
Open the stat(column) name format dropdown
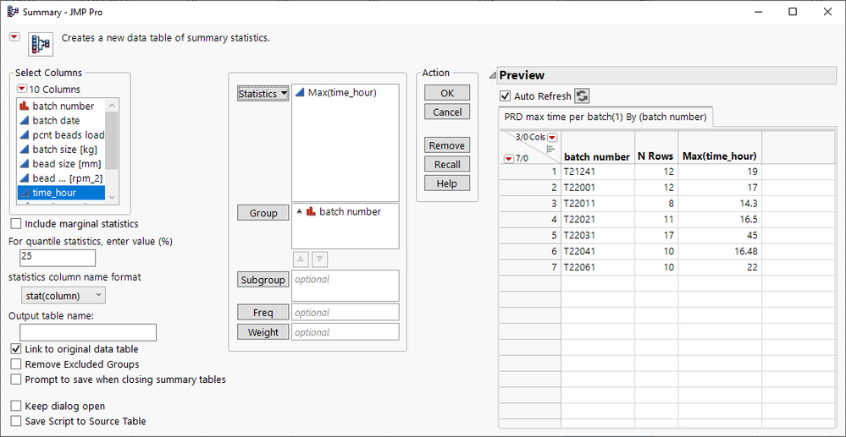(x=63, y=295)
